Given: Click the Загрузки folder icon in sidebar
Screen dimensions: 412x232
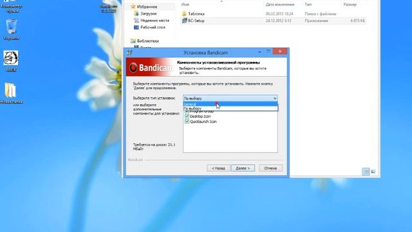Looking at the screenshot, I should tap(136, 14).
